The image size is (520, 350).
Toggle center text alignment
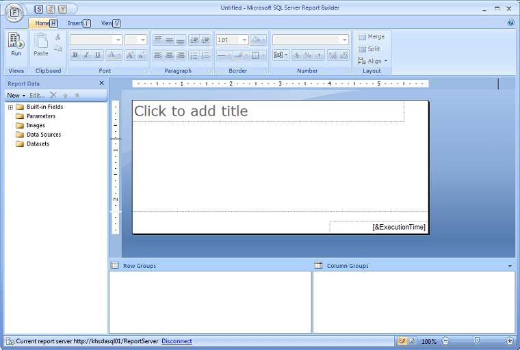(170, 55)
